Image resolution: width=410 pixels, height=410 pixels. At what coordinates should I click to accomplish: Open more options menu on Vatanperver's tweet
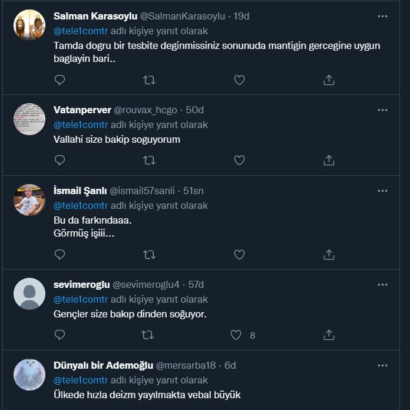tap(383, 110)
